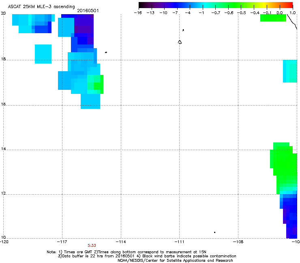The image size is (300, 263).
Task: Select the "-0.7" color scale label
Action: 216,13
